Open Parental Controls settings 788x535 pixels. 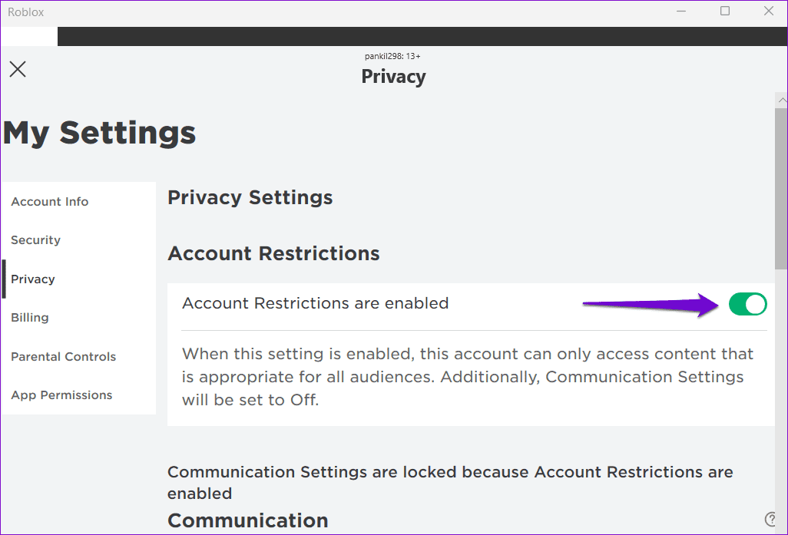64,357
